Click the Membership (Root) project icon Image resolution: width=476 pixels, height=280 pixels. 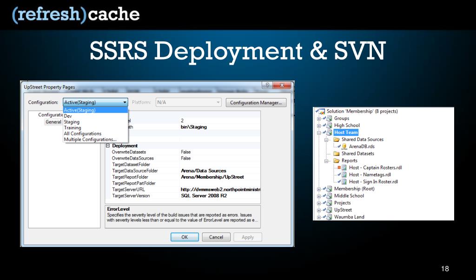coord(329,189)
